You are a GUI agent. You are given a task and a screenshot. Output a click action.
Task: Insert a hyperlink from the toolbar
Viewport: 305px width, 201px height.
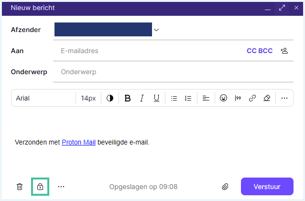(252, 98)
